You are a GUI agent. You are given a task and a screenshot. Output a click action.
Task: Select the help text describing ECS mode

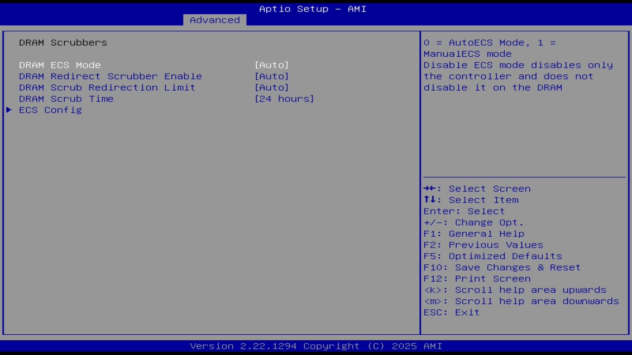coord(517,65)
